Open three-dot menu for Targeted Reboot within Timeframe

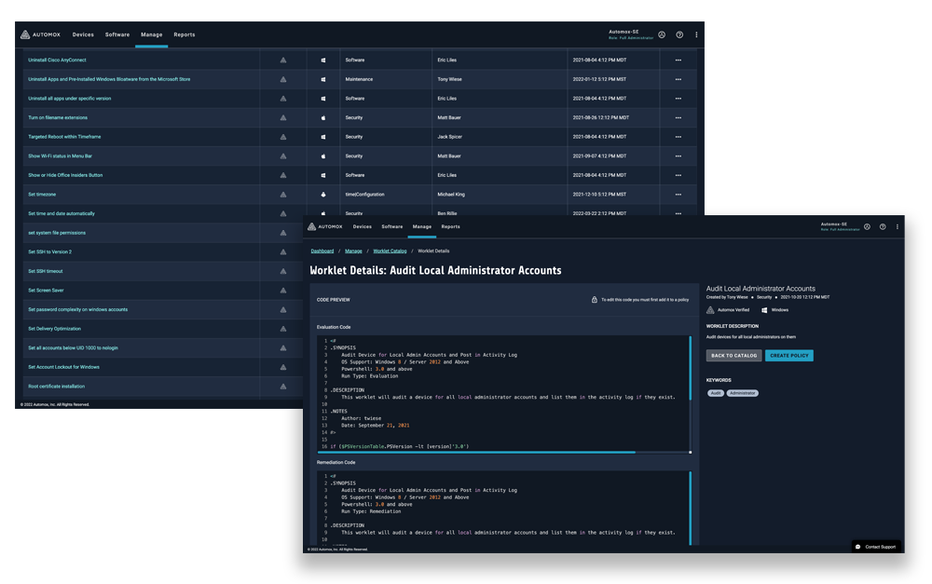click(678, 137)
